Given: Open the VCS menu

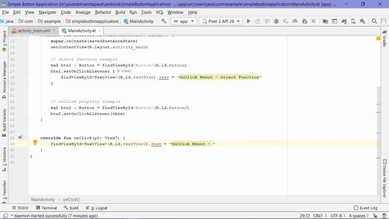Looking at the screenshot, I should tap(159, 12).
